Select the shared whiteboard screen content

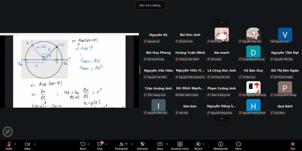tap(69, 70)
